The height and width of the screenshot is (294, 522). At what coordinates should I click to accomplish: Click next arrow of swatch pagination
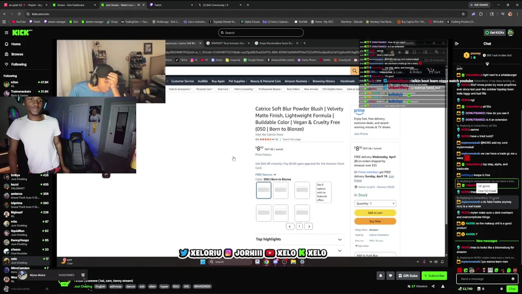tap(309, 226)
